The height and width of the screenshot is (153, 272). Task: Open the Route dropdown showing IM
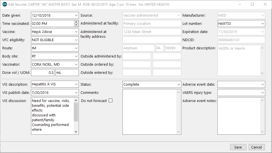point(76,48)
